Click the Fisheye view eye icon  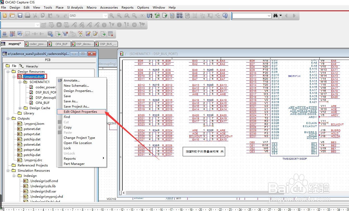coord(142,16)
